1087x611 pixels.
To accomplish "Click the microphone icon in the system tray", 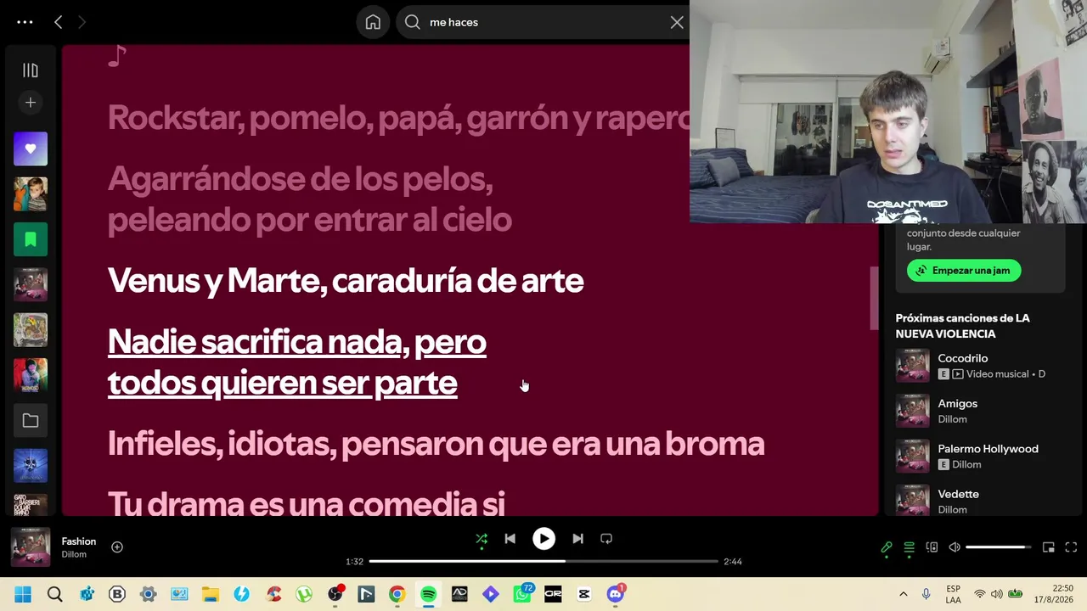I will [x=926, y=595].
